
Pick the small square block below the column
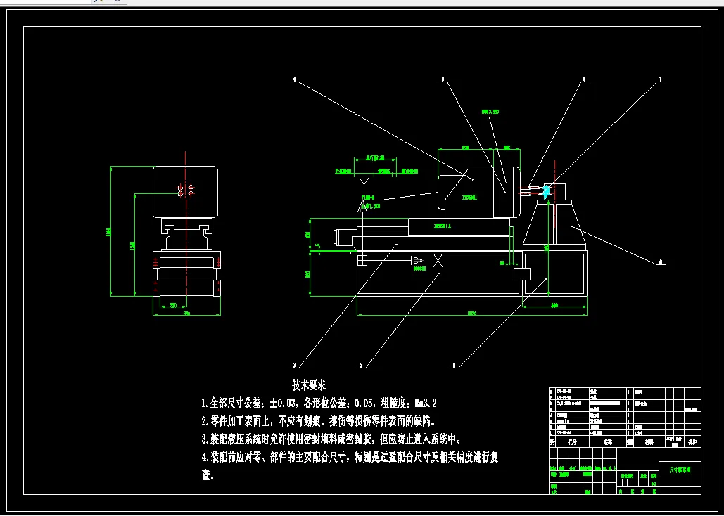522,274
